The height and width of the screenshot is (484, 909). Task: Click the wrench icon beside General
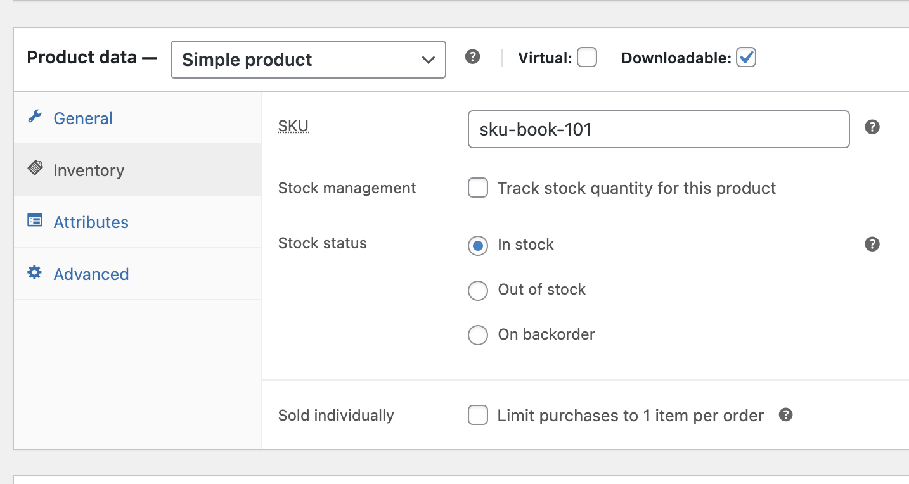35,117
